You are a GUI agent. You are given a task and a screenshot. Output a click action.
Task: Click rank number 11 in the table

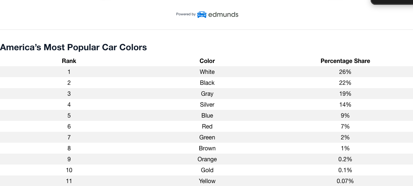(69, 181)
